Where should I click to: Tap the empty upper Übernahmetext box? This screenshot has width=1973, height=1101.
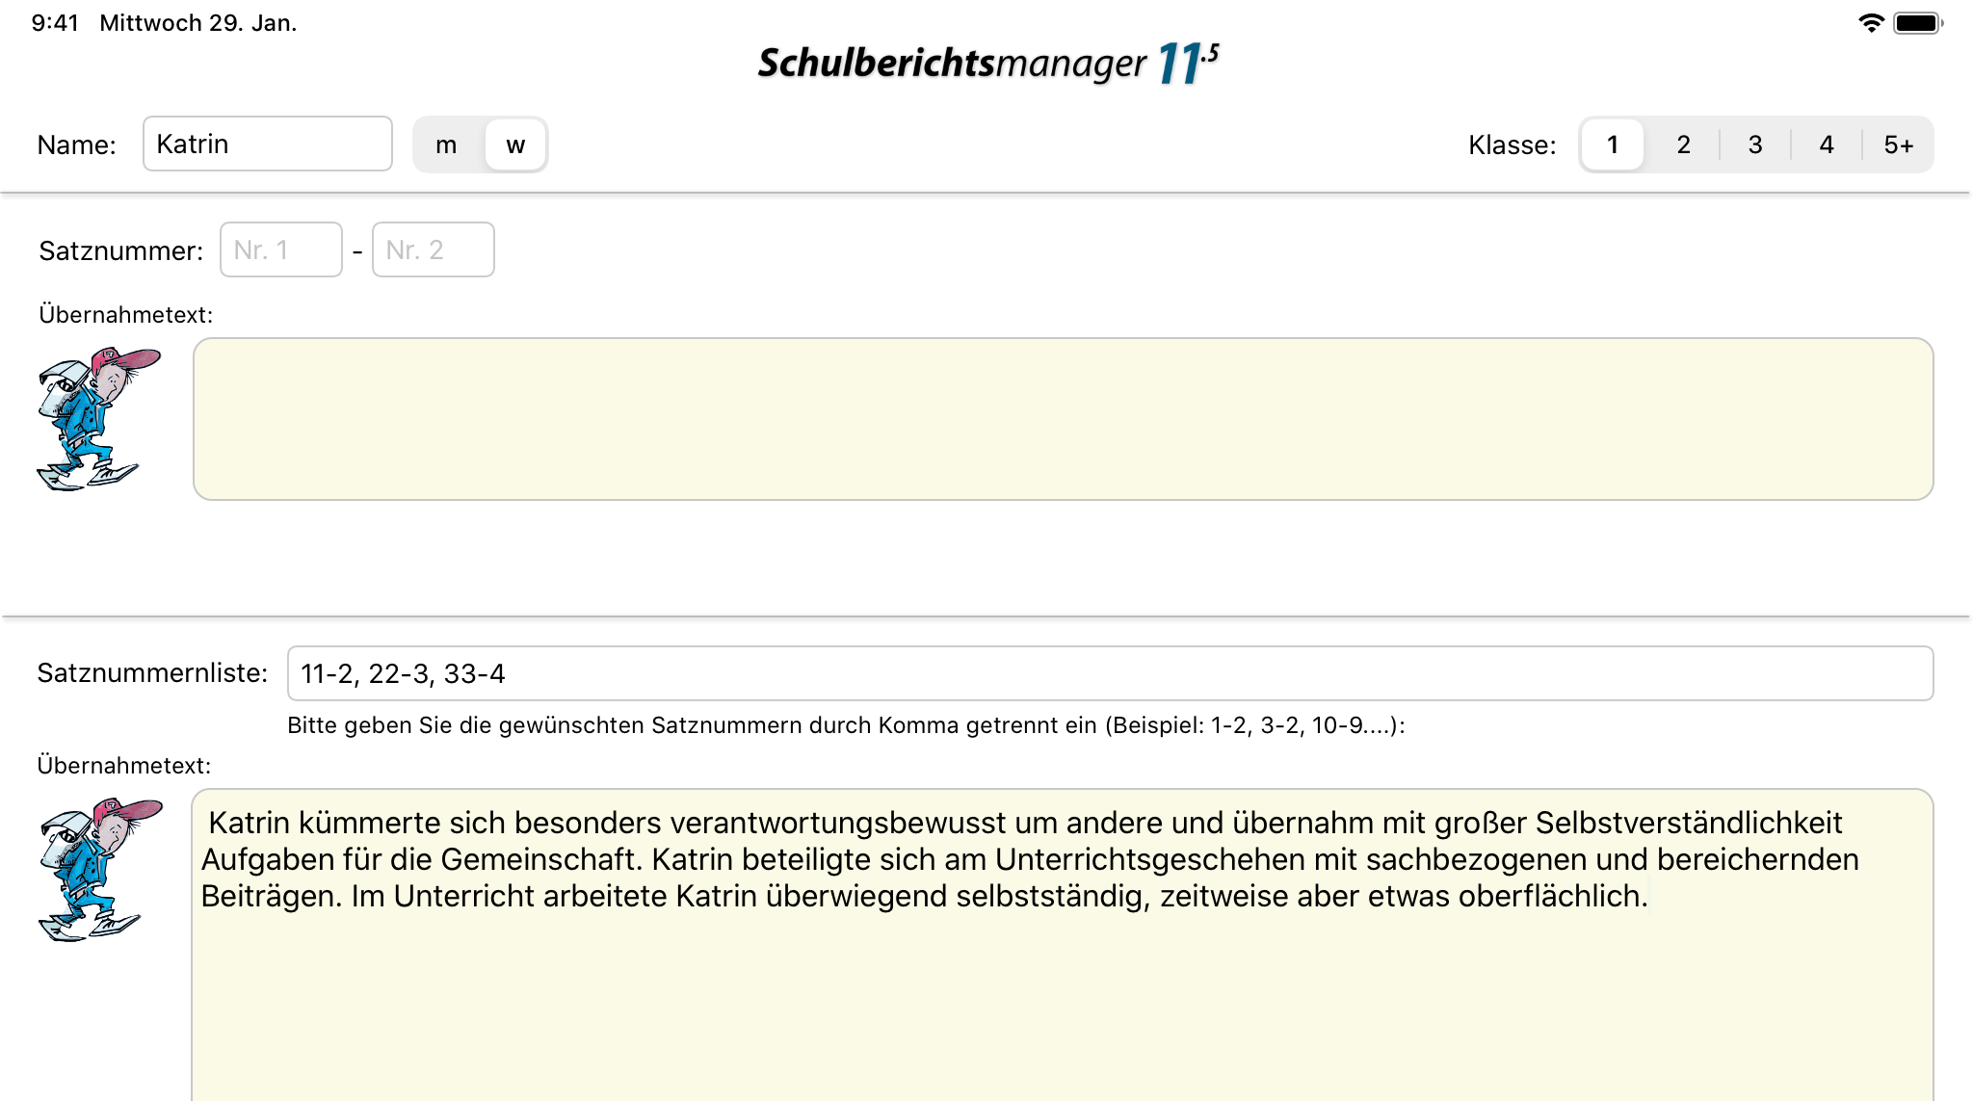click(1063, 419)
